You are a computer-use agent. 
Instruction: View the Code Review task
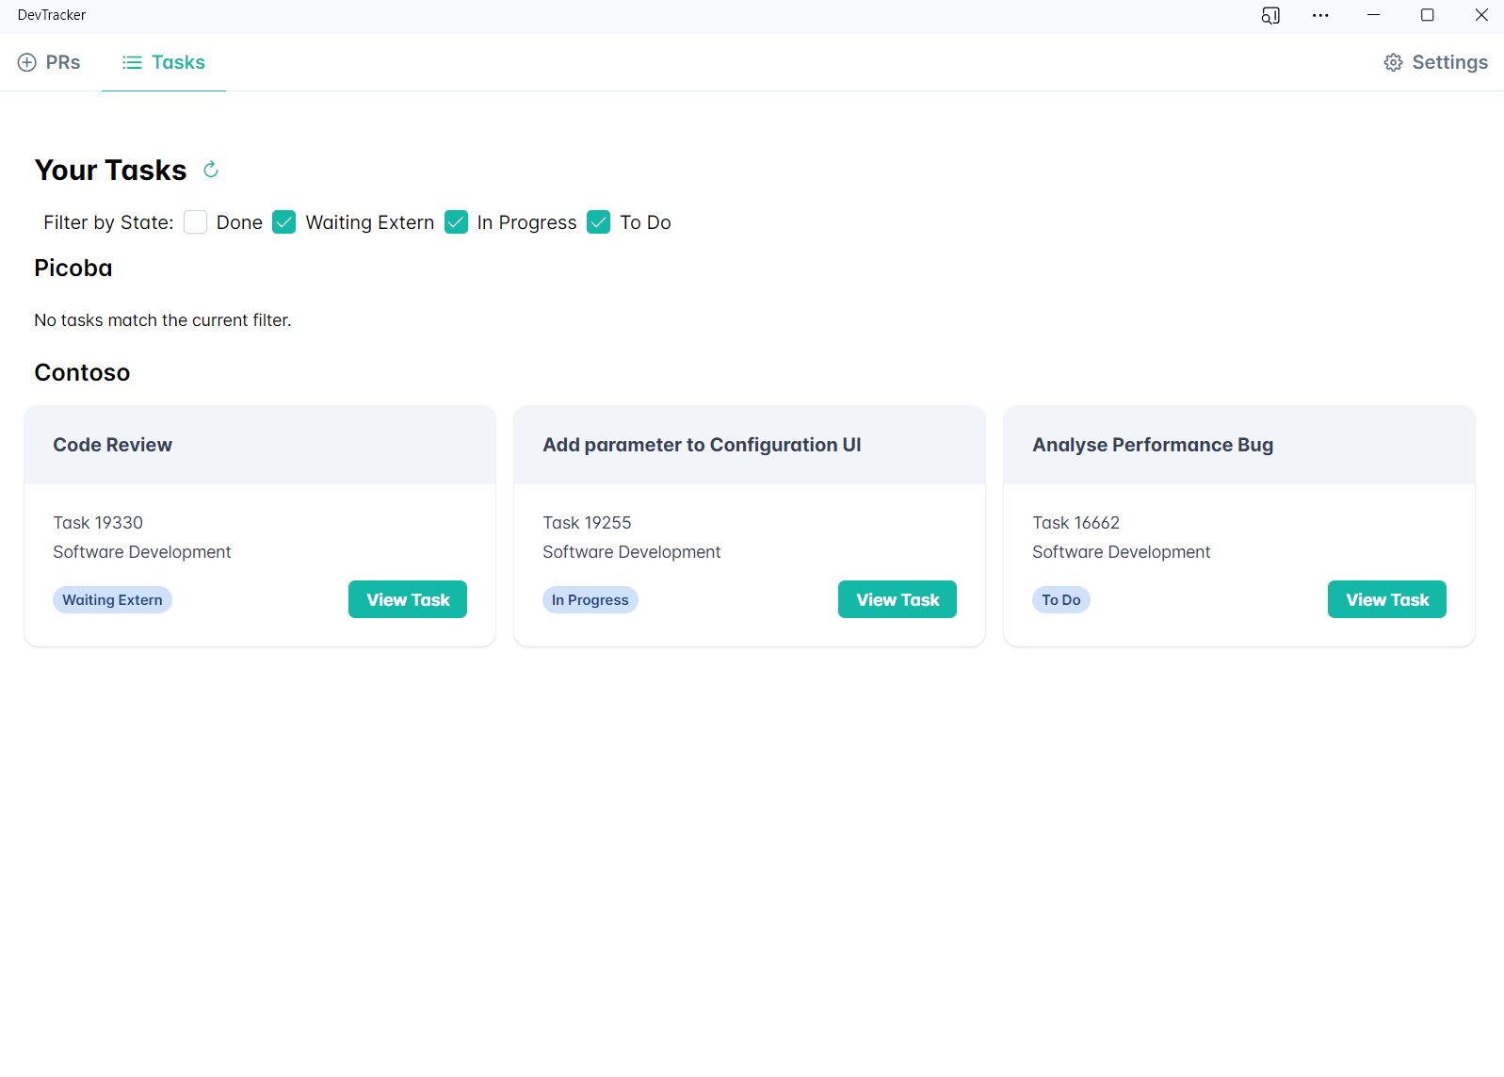pos(407,599)
